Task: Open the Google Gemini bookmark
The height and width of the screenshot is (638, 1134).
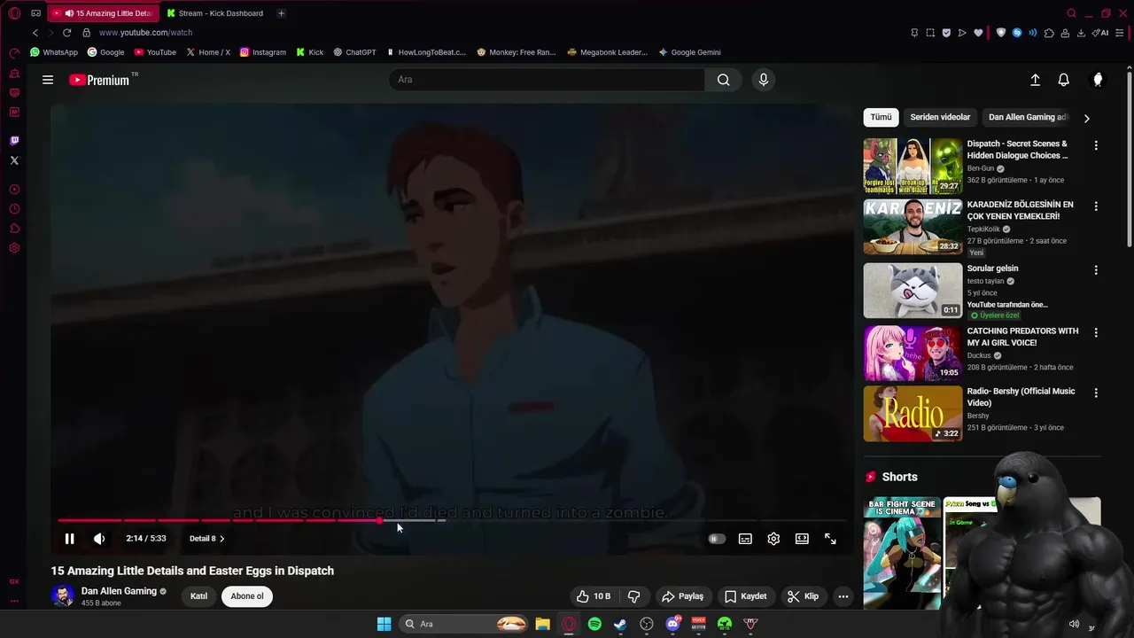Action: 689,52
